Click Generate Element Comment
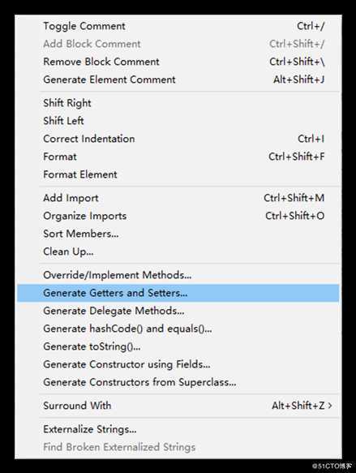 [x=178, y=80]
